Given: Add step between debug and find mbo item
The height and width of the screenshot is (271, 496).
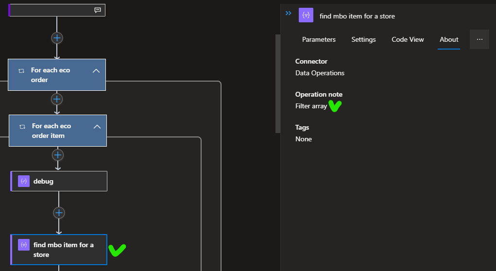Looking at the screenshot, I should 59,213.
